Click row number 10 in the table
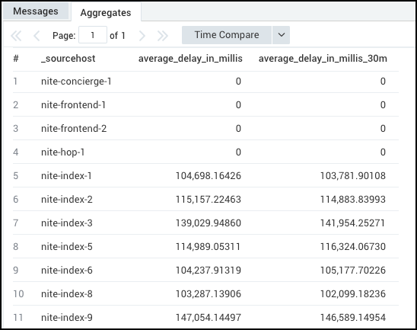The width and height of the screenshot is (417, 330). [x=18, y=294]
